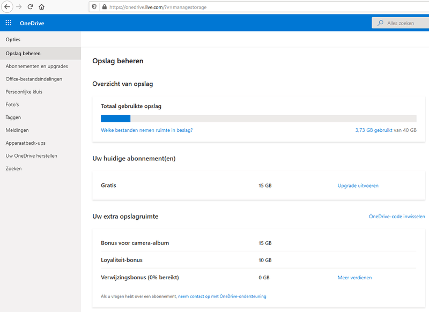Click Welke bestanden nemen ruimte in beslag link
This screenshot has width=429, height=312.
pos(146,130)
